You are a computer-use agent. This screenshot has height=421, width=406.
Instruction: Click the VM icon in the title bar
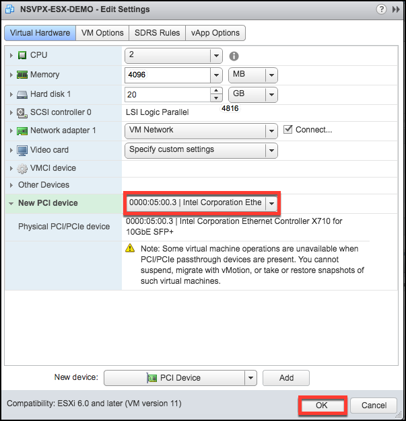coord(9,9)
